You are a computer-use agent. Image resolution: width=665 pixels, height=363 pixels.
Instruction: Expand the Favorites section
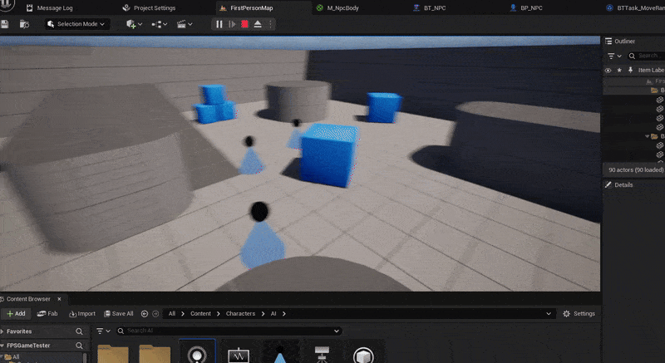point(2,331)
